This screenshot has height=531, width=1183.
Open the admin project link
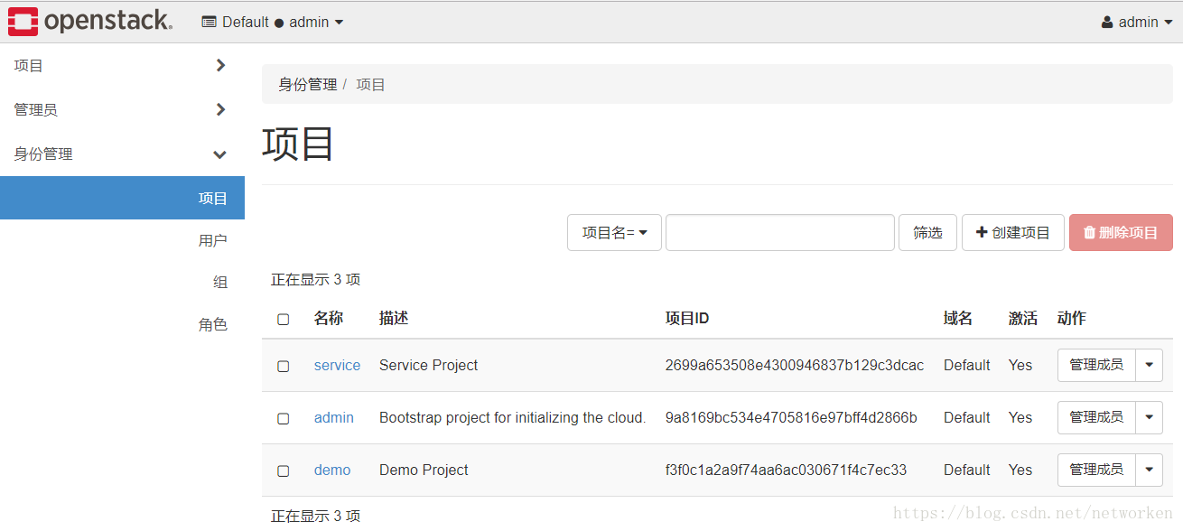pos(333,418)
